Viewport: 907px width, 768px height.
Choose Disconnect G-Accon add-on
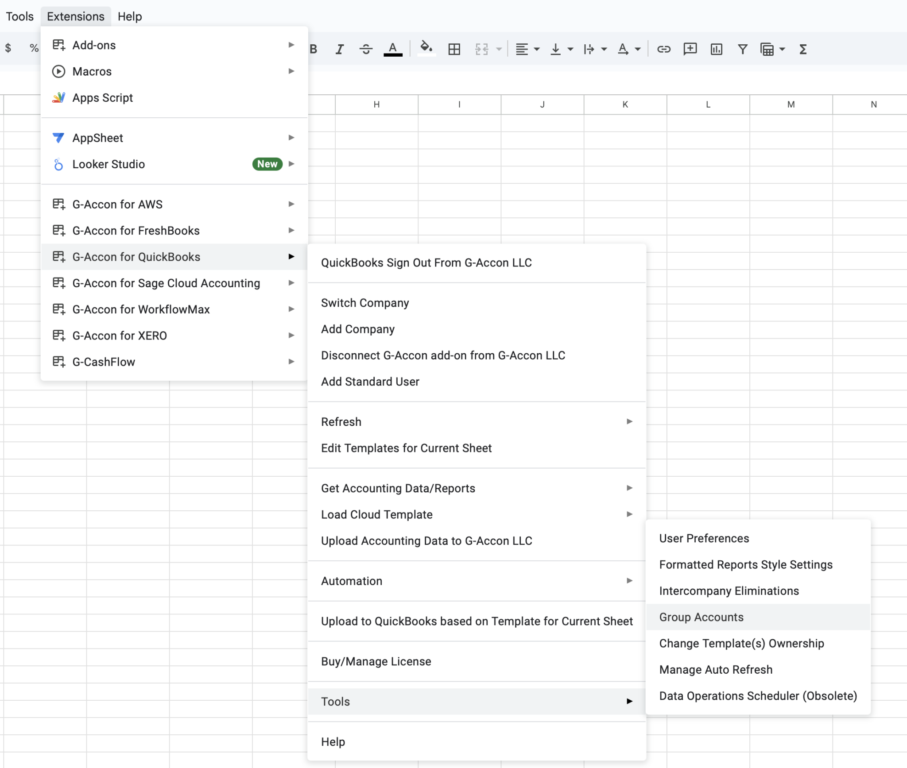click(x=477, y=355)
